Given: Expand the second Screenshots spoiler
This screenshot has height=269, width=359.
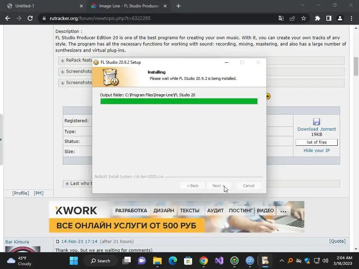Looking at the screenshot, I should click(62, 83).
